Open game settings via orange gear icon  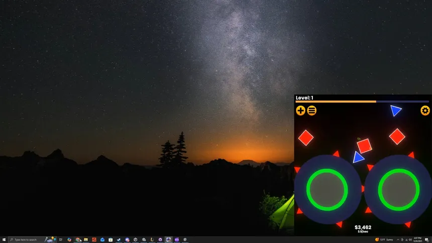pyautogui.click(x=425, y=110)
